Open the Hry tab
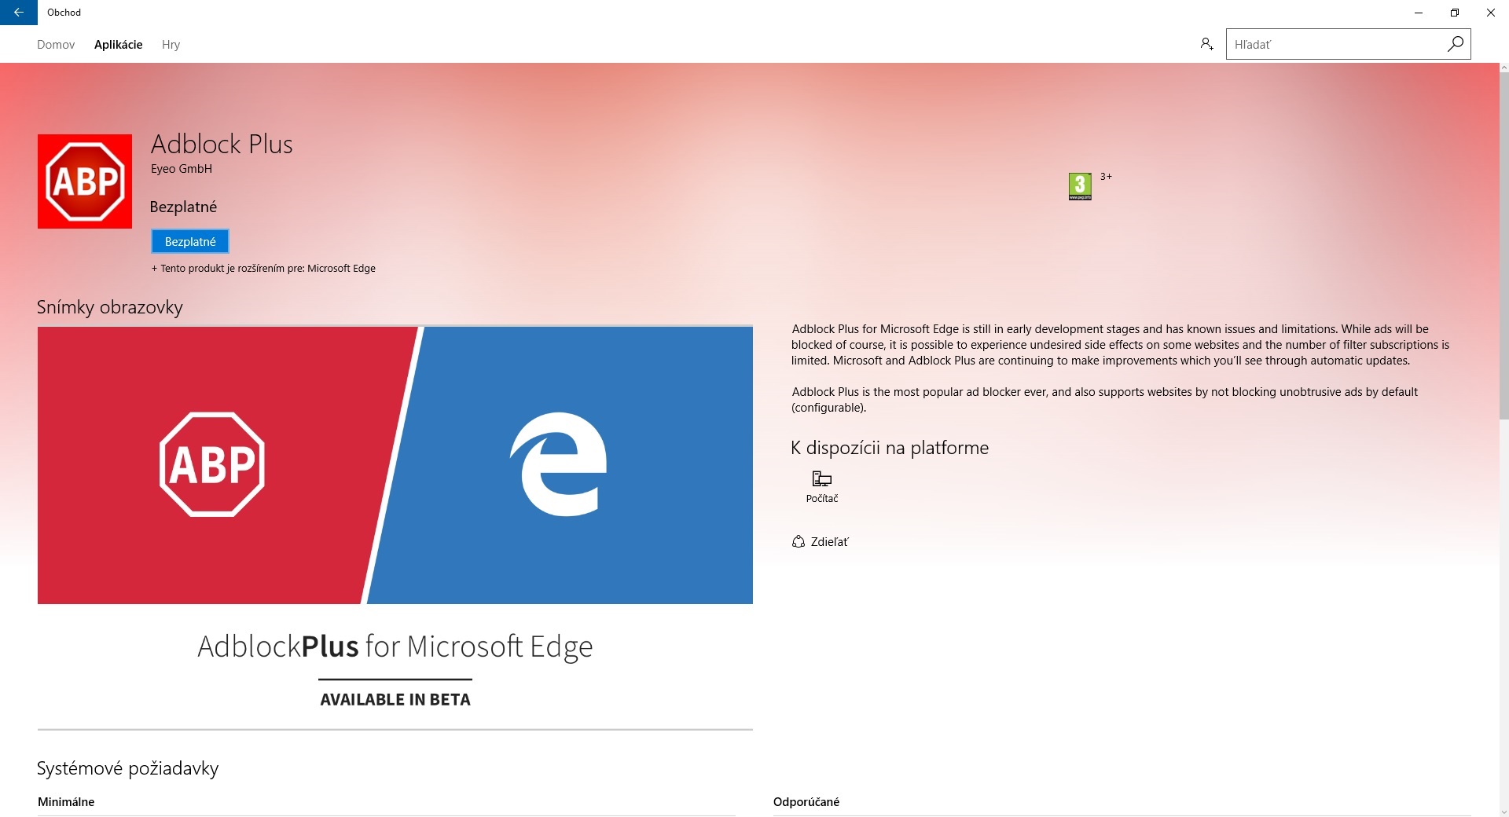The width and height of the screenshot is (1509, 817). click(x=171, y=45)
